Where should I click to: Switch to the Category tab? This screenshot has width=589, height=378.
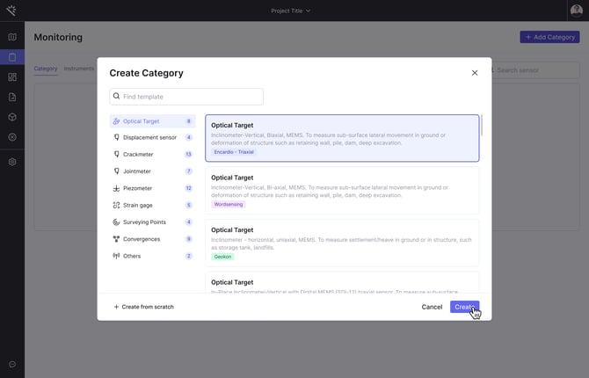(x=46, y=69)
